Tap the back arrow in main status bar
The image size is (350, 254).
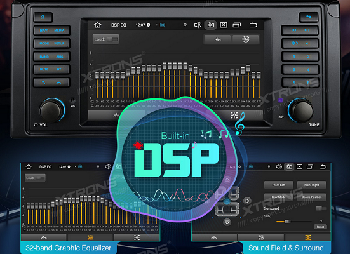(253, 25)
